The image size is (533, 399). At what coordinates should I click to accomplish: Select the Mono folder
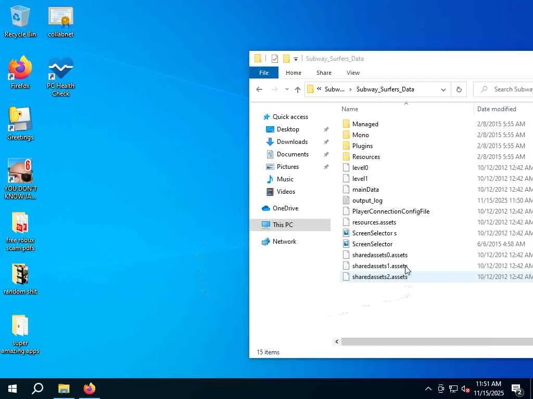tap(360, 135)
